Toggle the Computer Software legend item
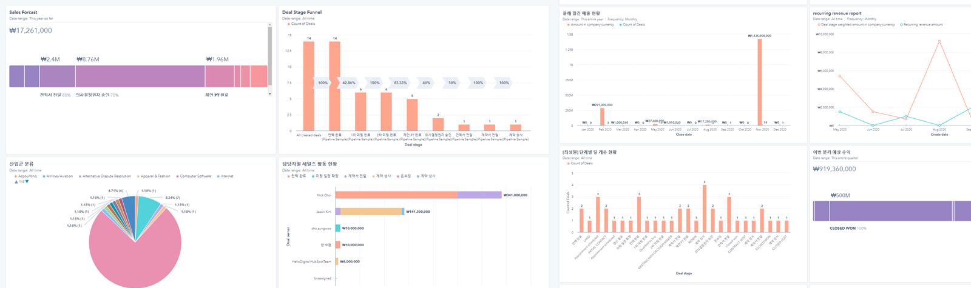971x288 pixels. 194,176
